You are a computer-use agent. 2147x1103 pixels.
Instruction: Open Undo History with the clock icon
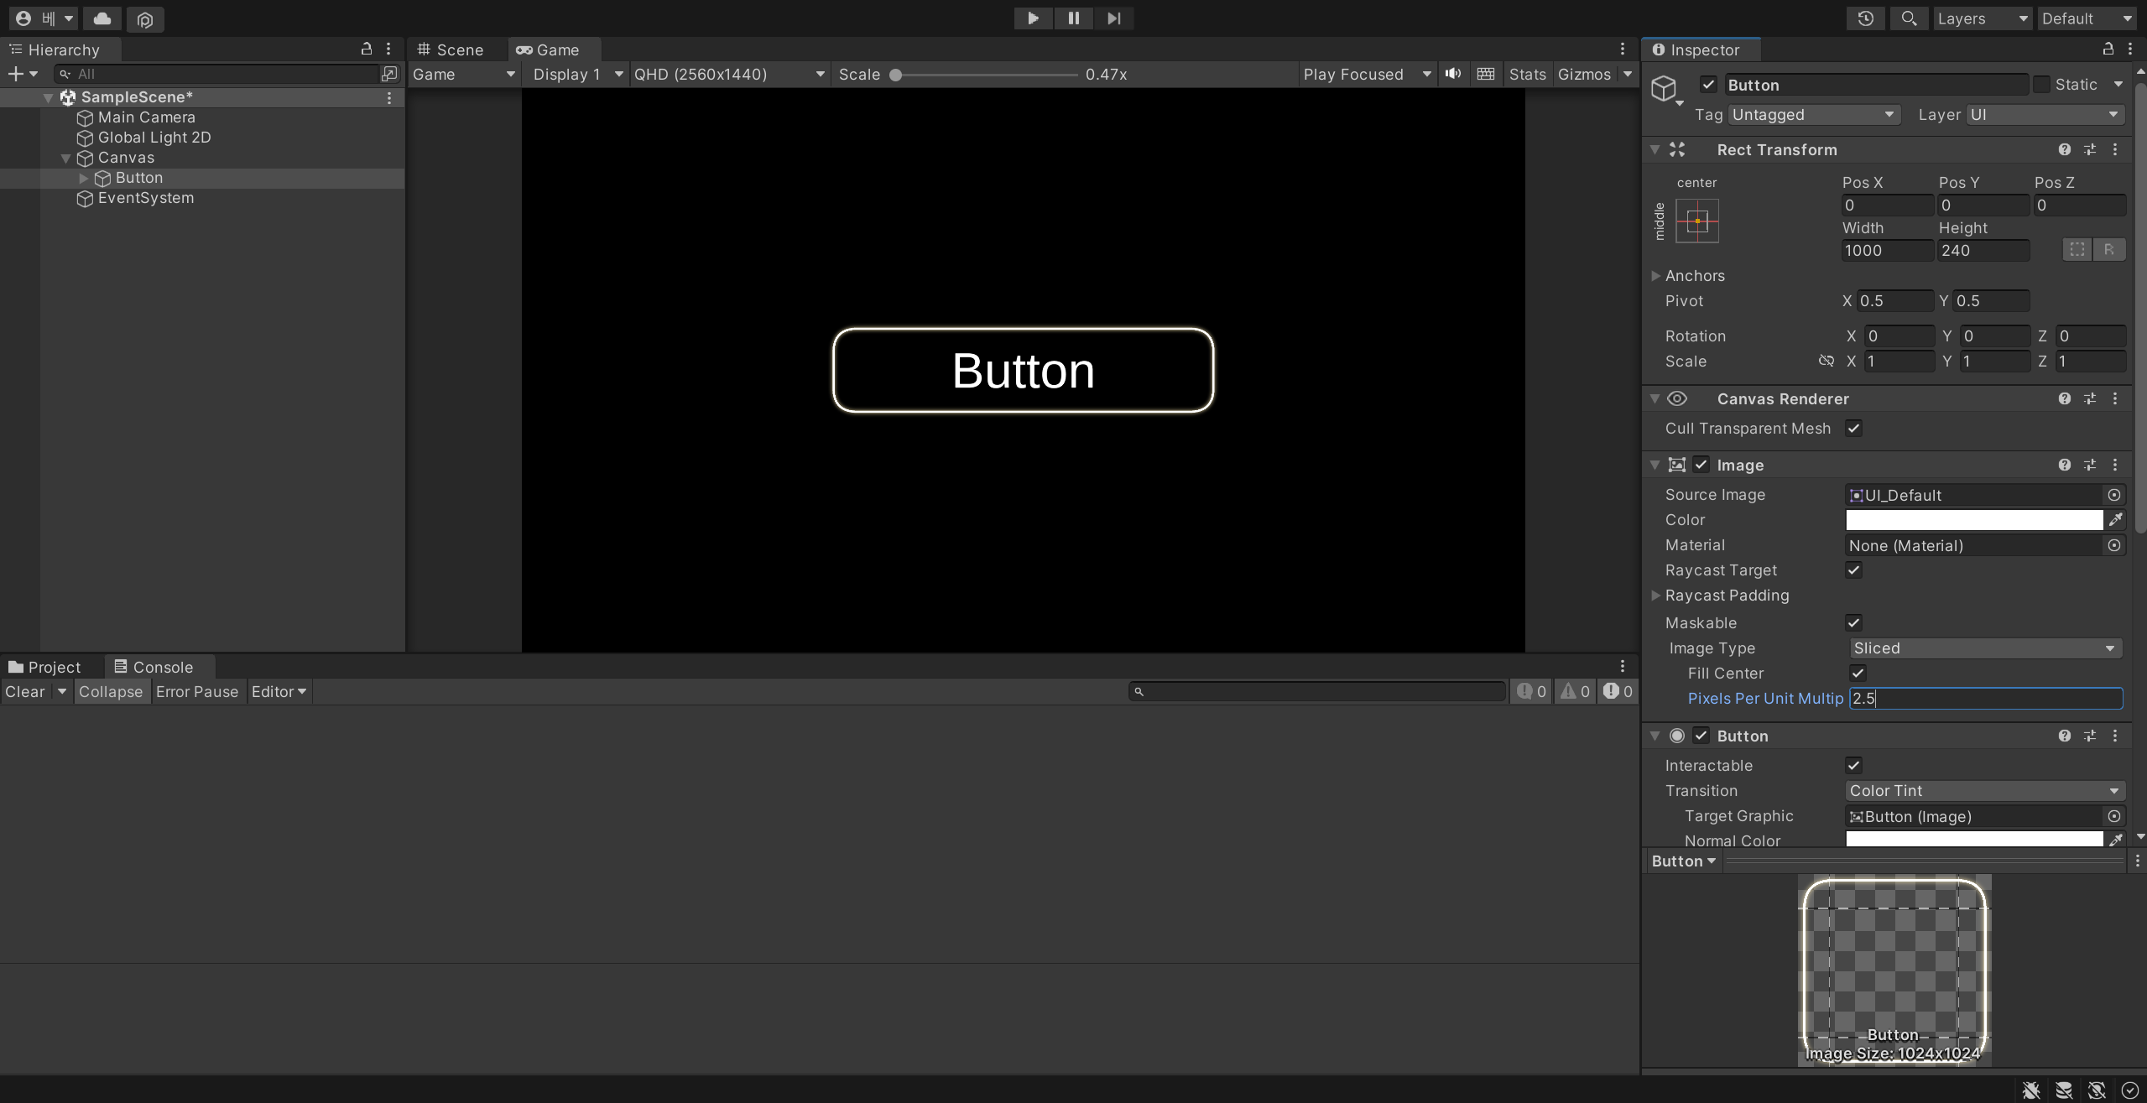(1865, 18)
